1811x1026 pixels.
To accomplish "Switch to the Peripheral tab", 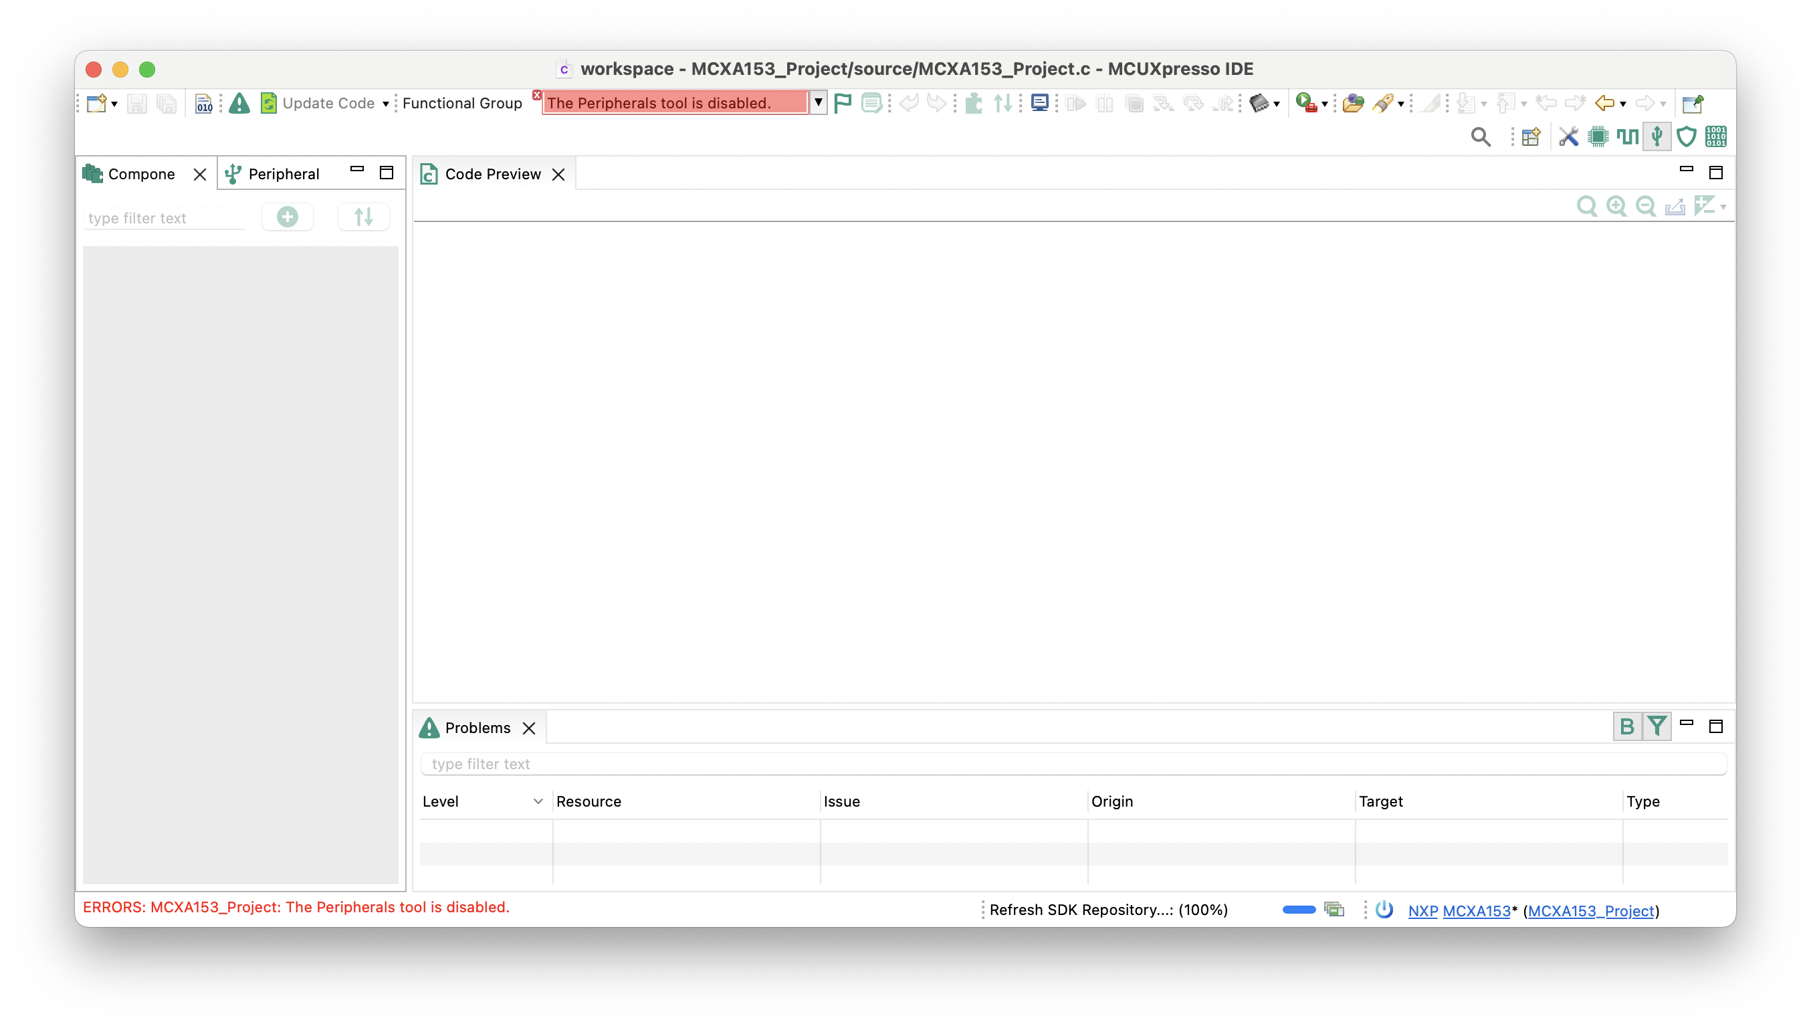I will click(282, 174).
